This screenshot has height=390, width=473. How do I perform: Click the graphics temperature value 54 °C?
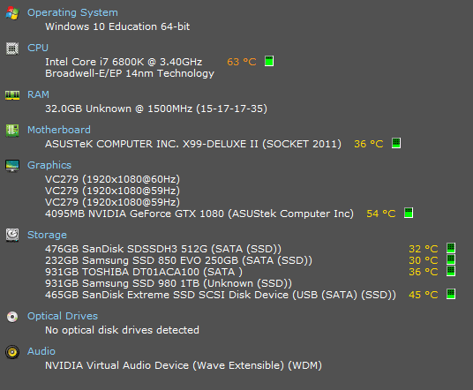(x=381, y=214)
